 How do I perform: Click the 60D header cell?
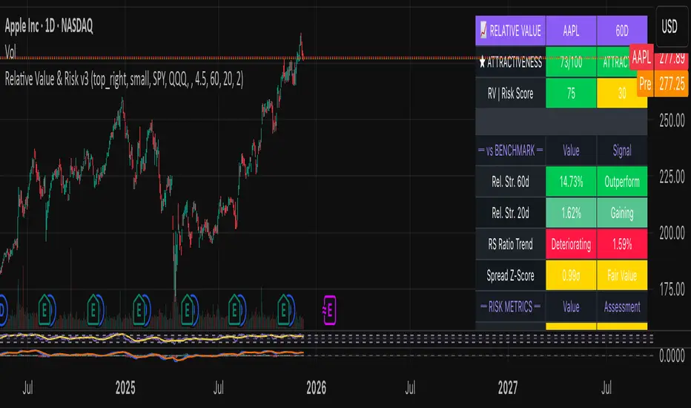622,31
